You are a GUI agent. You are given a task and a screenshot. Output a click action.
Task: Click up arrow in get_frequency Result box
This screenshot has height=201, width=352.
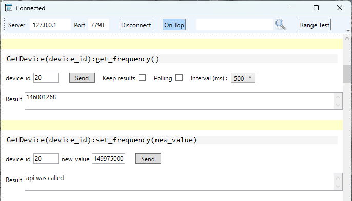(338, 97)
